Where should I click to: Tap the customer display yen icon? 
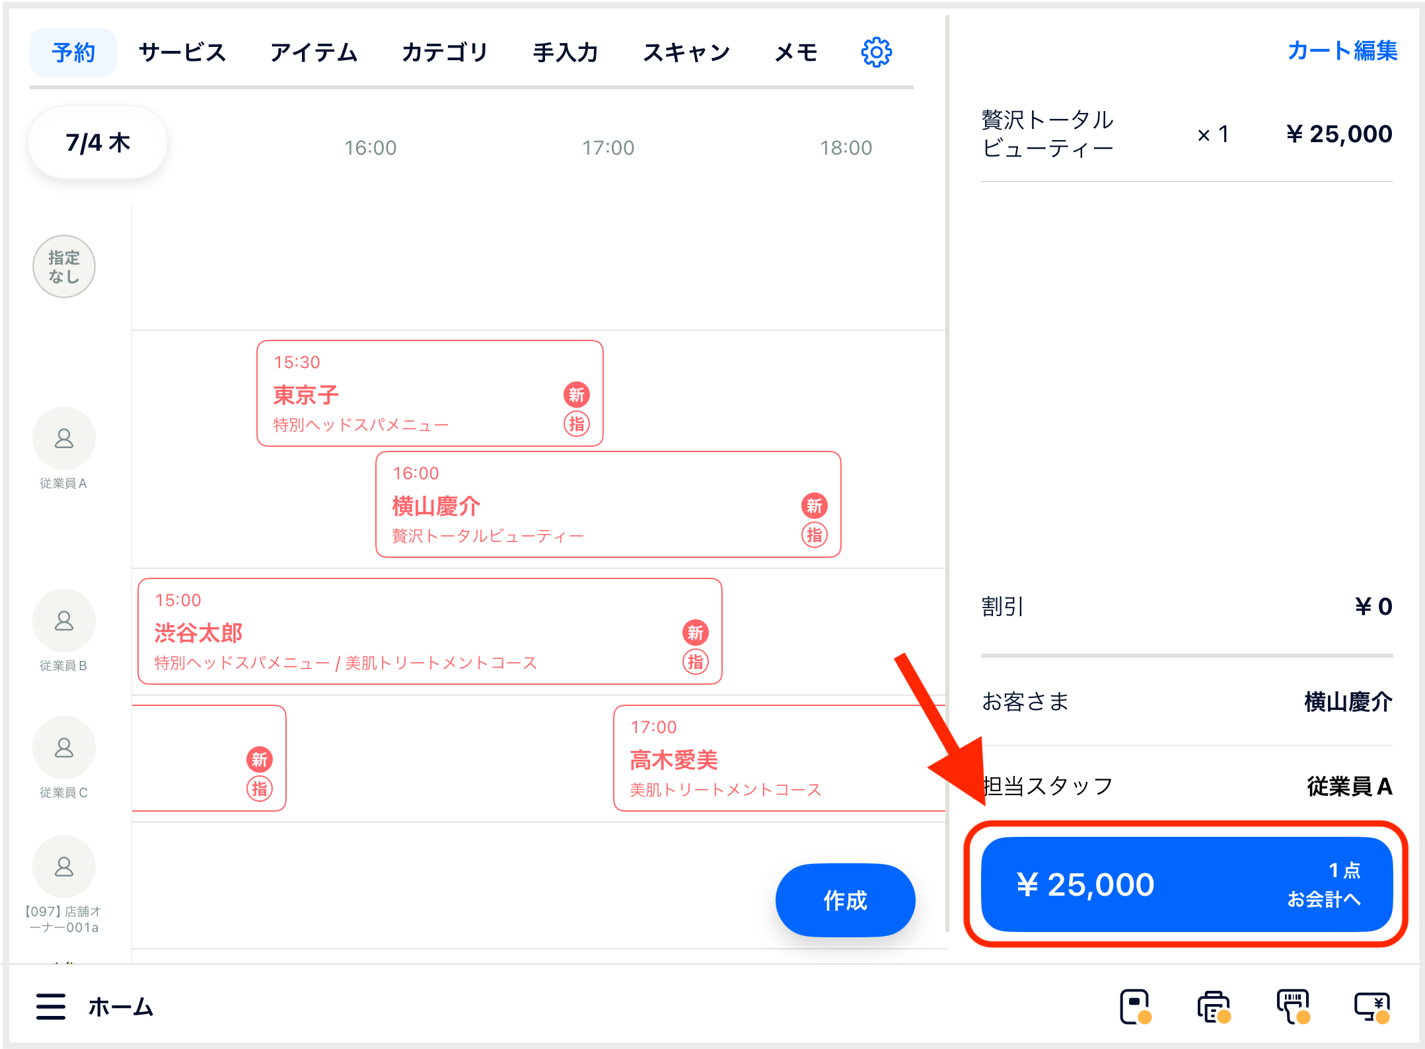click(1373, 1007)
